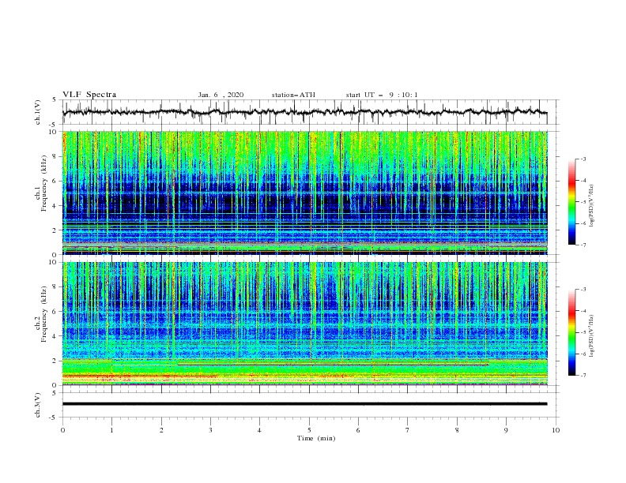The width and height of the screenshot is (626, 483).
Task: Click the ch.2 spectrogram color scale bar
Action: tap(571, 332)
